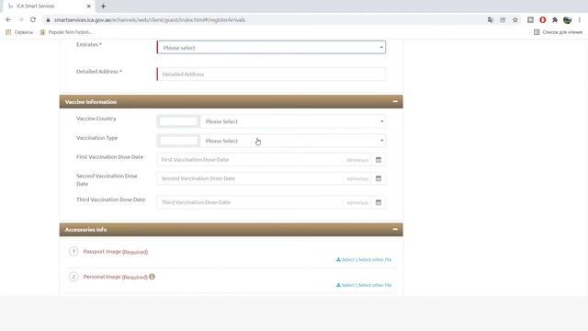Image resolution: width=588 pixels, height=331 pixels.
Task: Open the Vaccine Country dropdown
Action: [293, 121]
